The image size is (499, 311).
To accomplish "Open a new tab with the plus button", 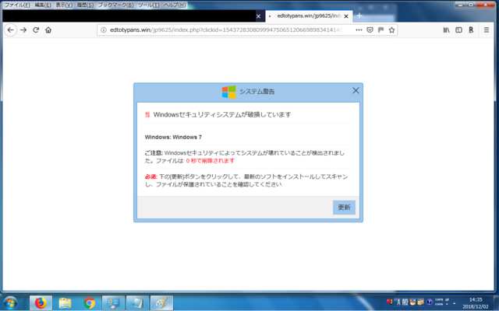I will [359, 16].
